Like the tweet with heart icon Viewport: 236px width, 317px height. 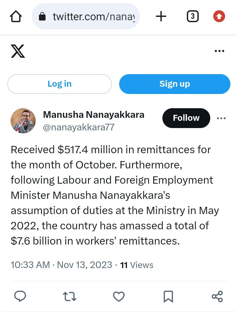[119, 296]
